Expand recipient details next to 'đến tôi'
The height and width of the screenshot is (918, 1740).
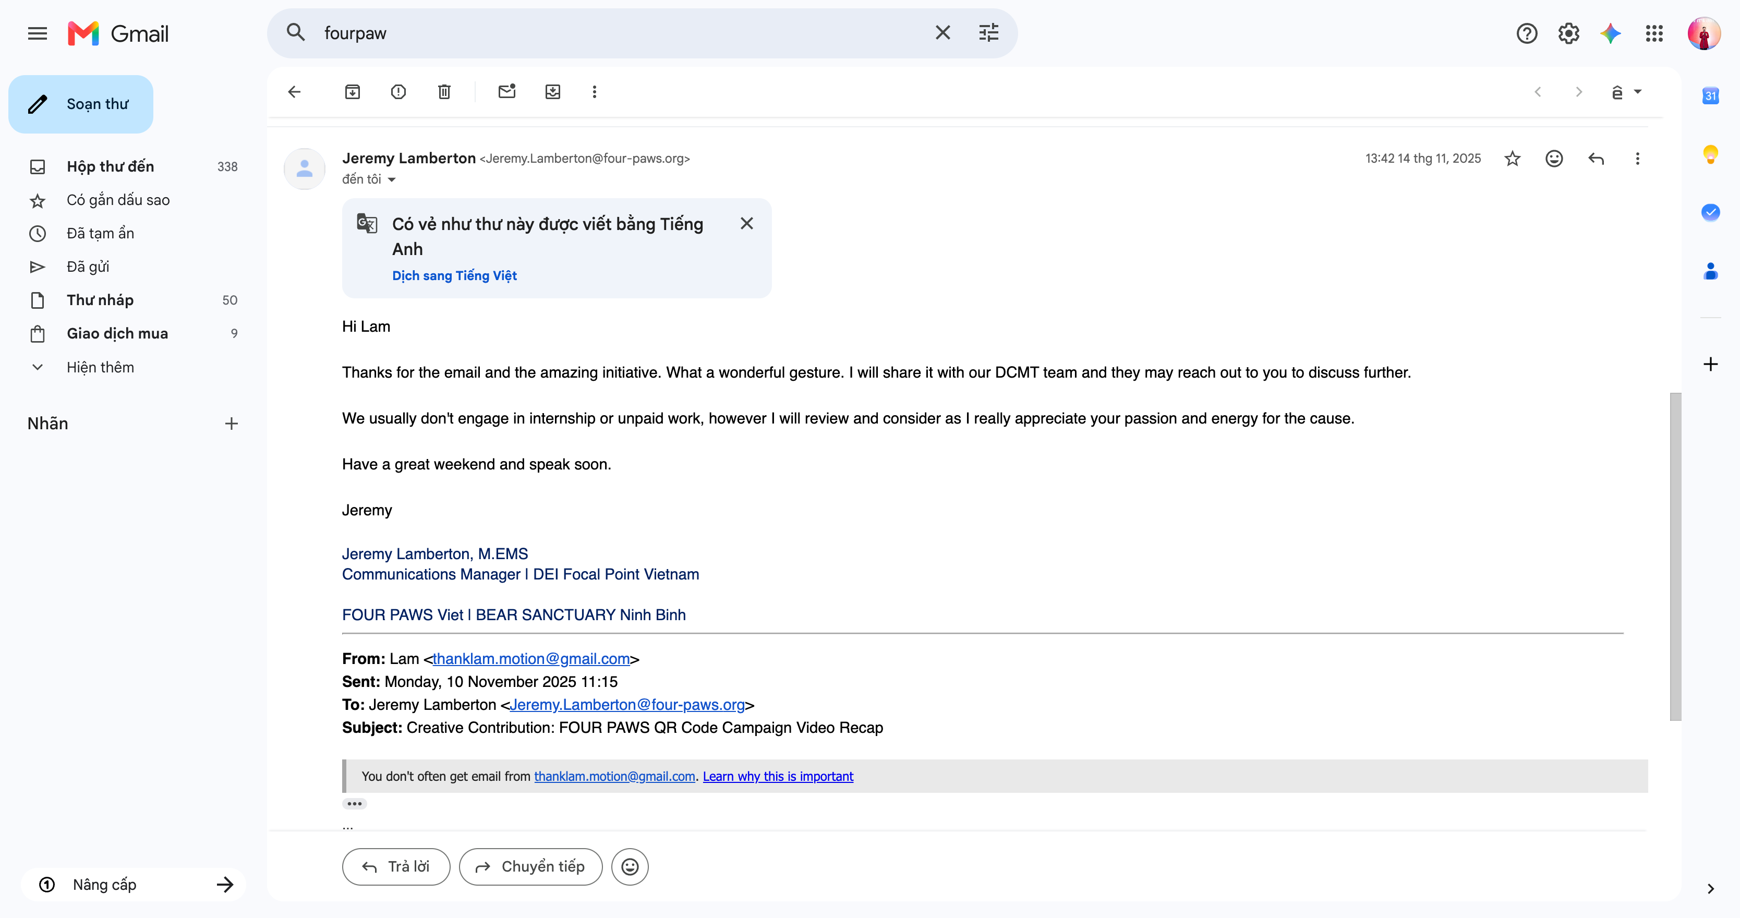392,179
